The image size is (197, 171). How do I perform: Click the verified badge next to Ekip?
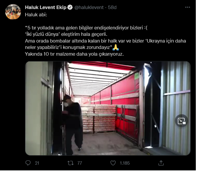click(x=70, y=7)
